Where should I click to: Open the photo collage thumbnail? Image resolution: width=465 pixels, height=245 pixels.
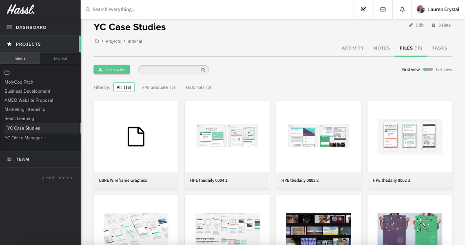click(319, 229)
